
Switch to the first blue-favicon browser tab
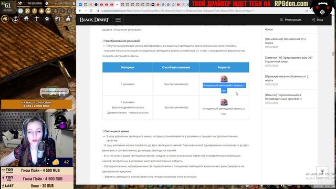tap(80, 4)
